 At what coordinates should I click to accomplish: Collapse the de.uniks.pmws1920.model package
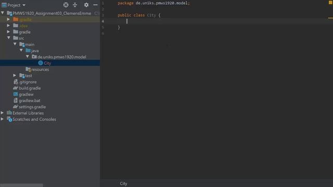point(28,57)
